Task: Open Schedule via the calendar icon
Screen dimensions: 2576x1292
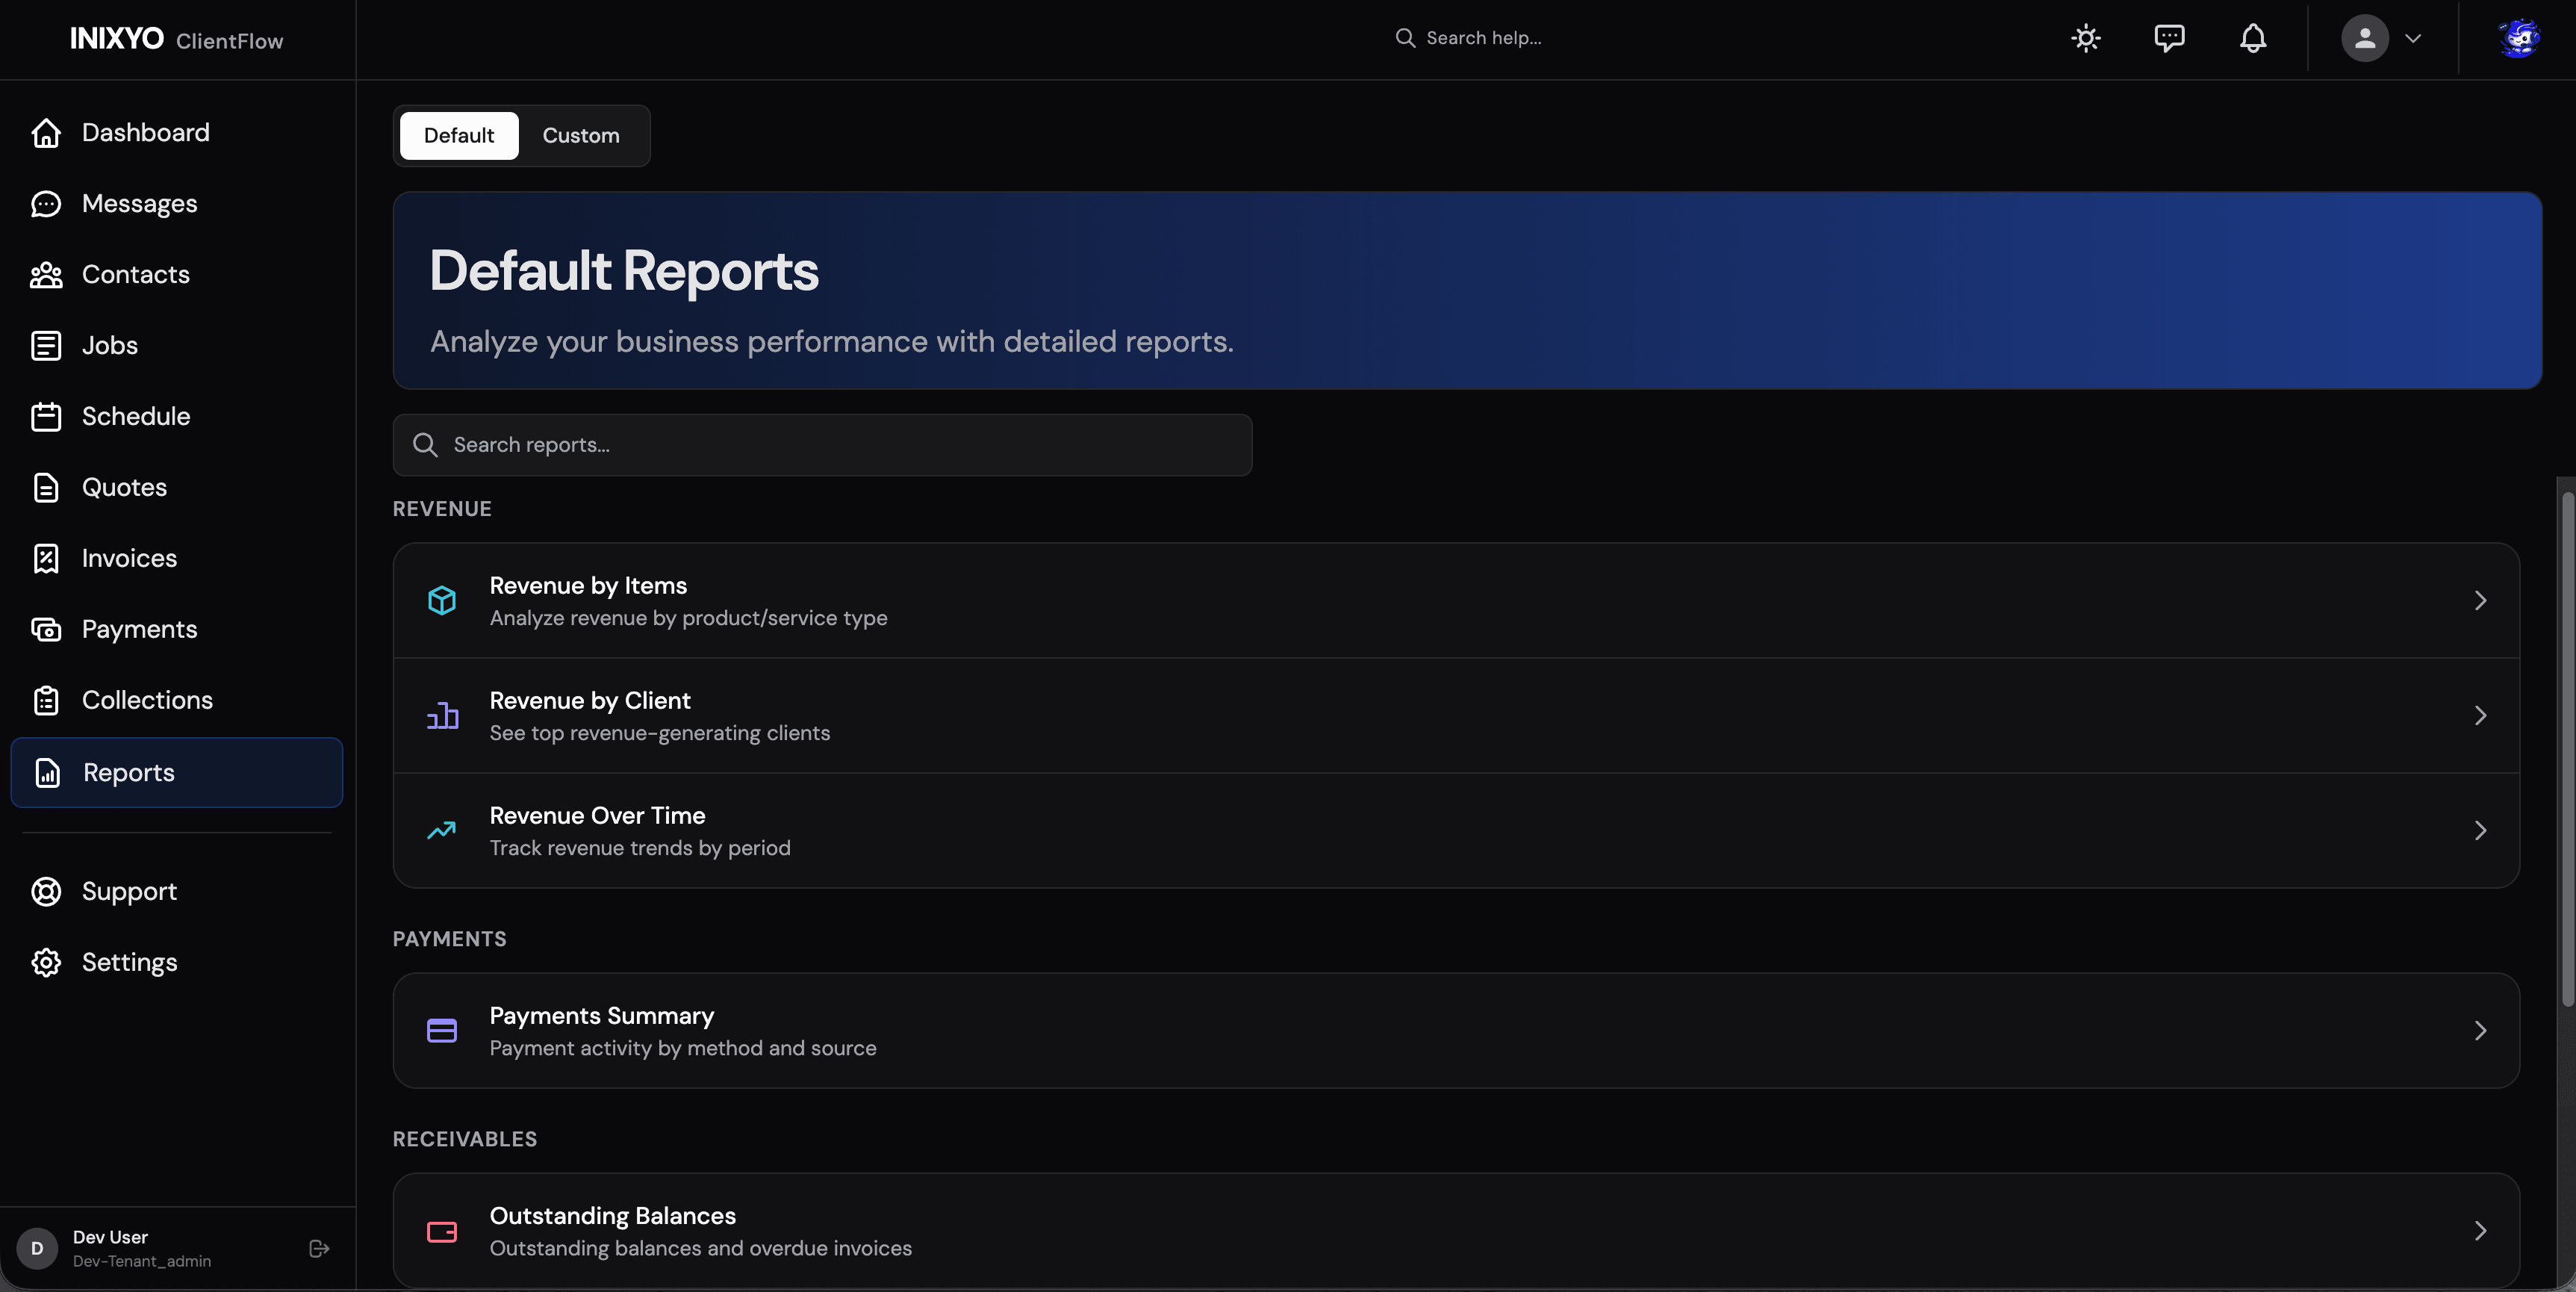Action: (47, 416)
